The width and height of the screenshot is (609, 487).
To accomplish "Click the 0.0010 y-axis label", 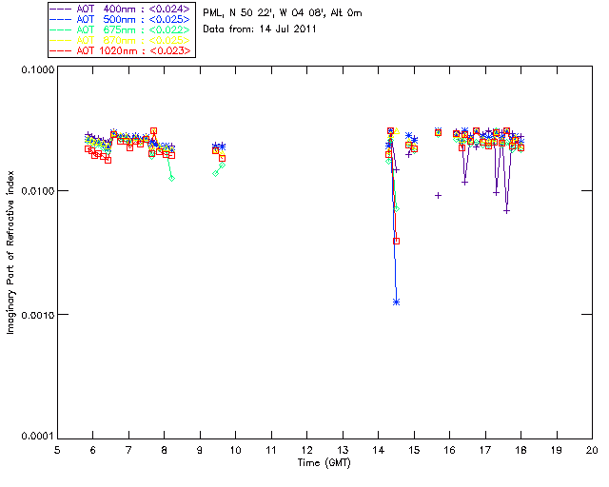I will (x=37, y=315).
